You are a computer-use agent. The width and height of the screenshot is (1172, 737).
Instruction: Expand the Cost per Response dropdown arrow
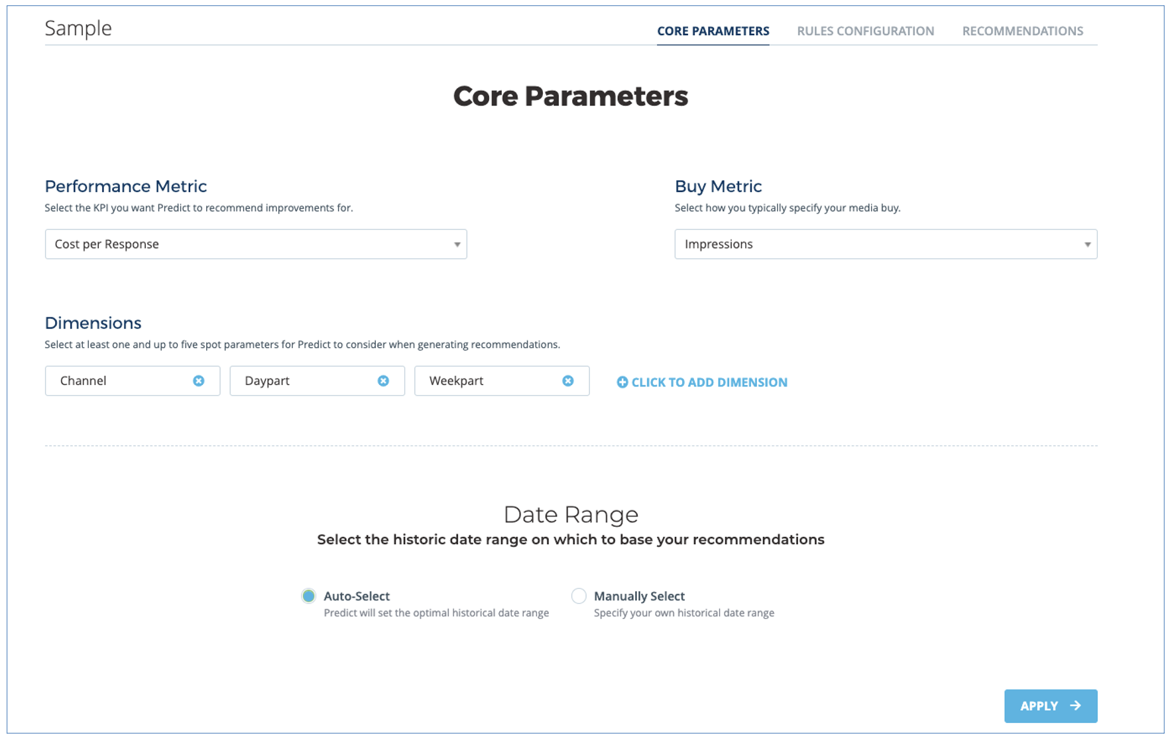click(x=457, y=244)
